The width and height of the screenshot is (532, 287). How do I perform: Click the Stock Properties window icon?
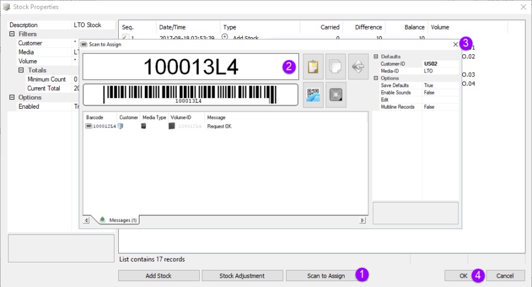7,6
